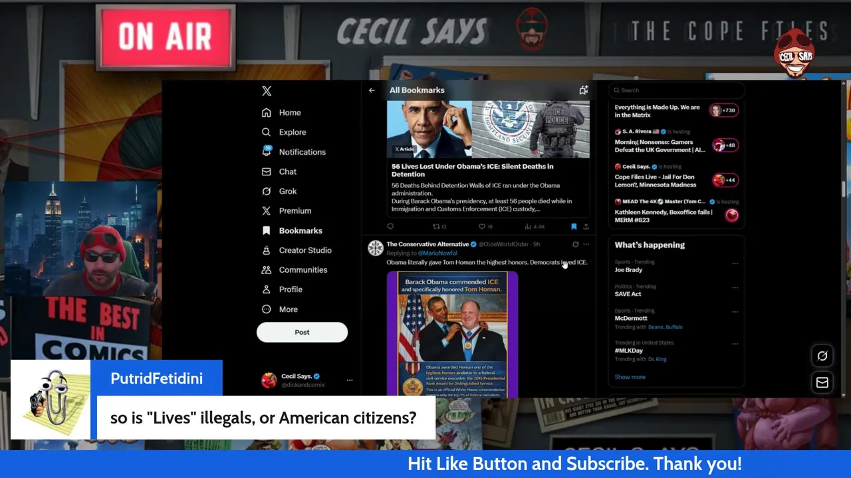Open options dots for #MLKDay trend
This screenshot has height=478, width=851.
pos(735,344)
